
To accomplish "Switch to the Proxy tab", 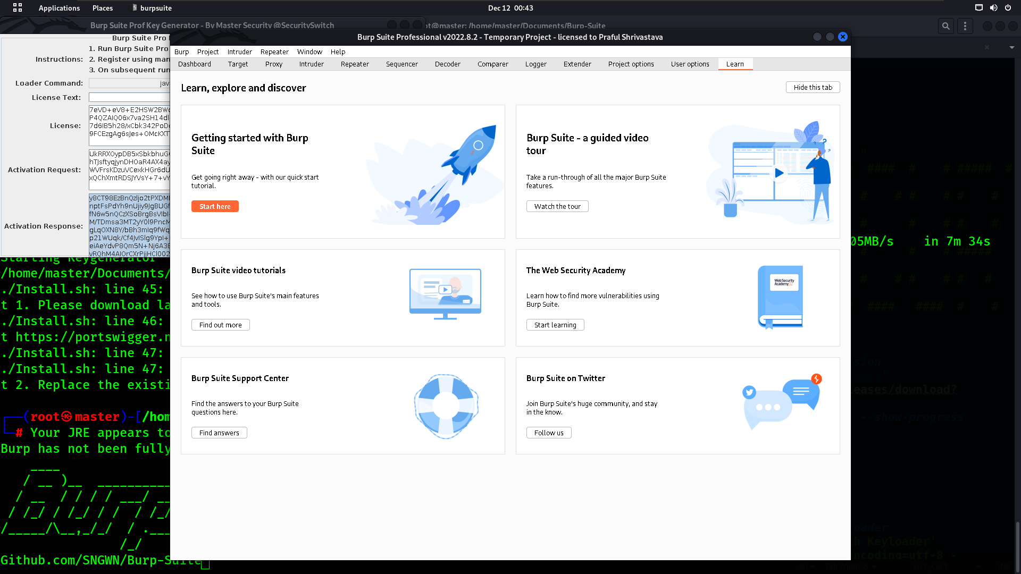I will point(273,64).
